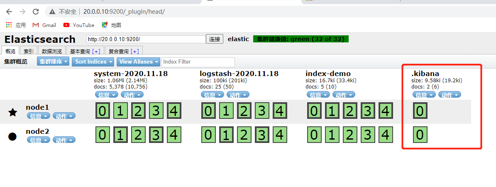Click the Elasticsearch page heading
496x187 pixels.
[x=40, y=39]
